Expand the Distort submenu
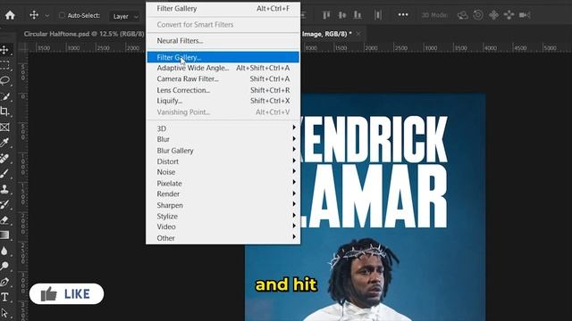 tap(223, 161)
